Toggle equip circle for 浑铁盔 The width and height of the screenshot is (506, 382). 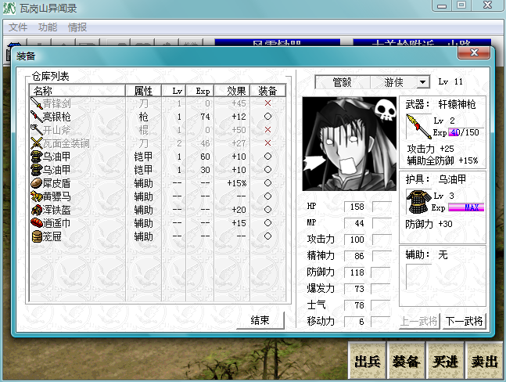coord(267,210)
